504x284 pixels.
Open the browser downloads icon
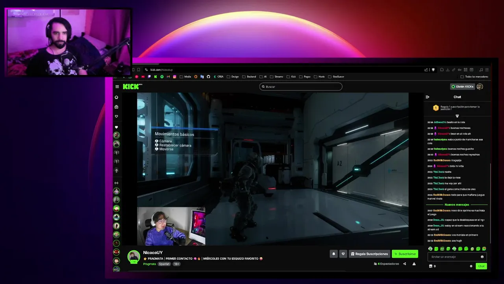[448, 70]
